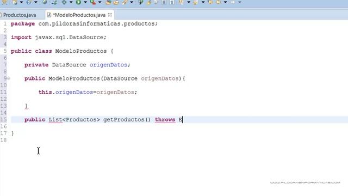Screen dimensions: 348x196
Task: Click the Back navigation arrow icon
Action: click(x=219, y=2)
